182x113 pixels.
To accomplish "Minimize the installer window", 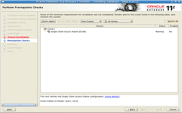I will pos(172,2).
